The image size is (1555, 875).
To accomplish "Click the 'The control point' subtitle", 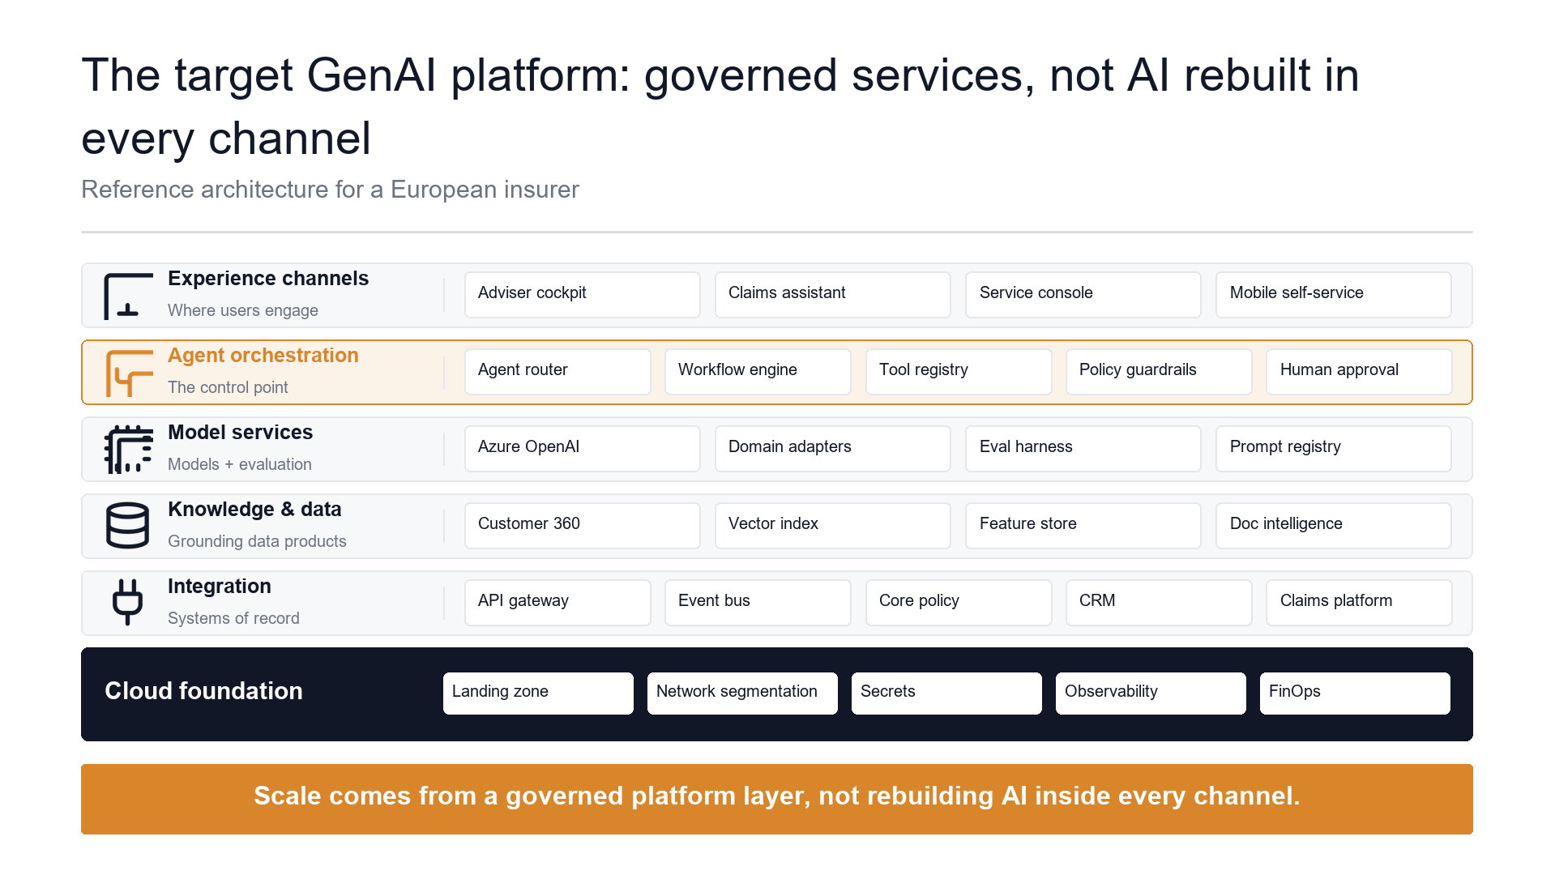I will tap(228, 387).
